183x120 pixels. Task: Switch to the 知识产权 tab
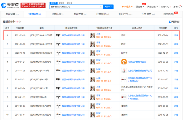[x=125, y=14]
